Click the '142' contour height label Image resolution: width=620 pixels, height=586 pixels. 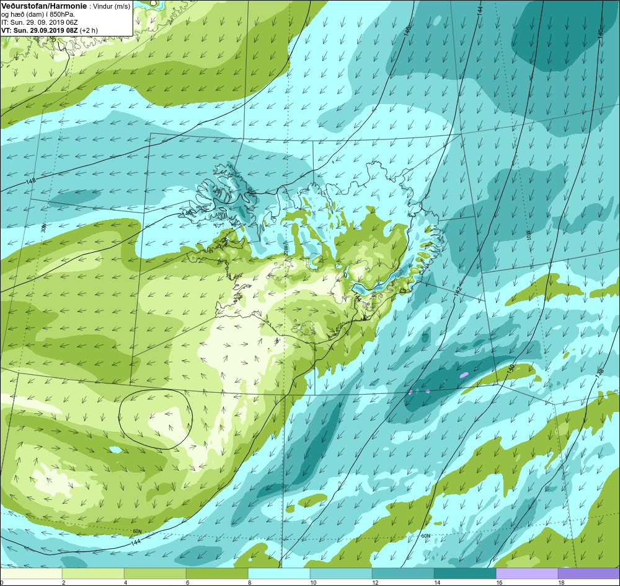tap(458, 291)
